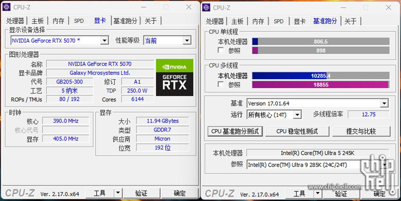Click memory 供应商 value Micron
The height and width of the screenshot is (201, 401).
click(163, 139)
